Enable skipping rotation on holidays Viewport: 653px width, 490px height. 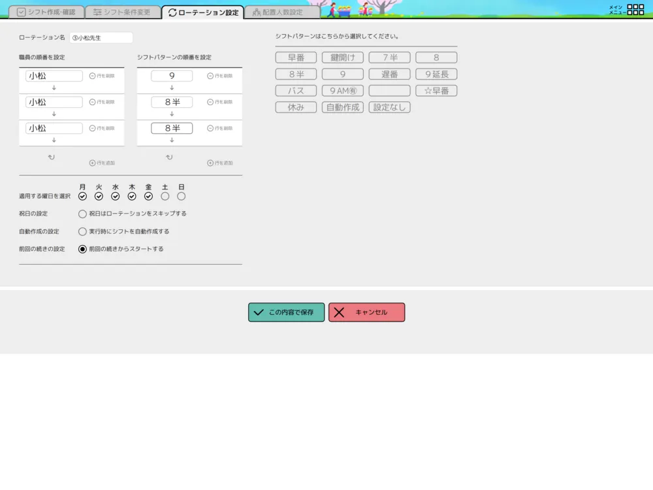click(82, 214)
